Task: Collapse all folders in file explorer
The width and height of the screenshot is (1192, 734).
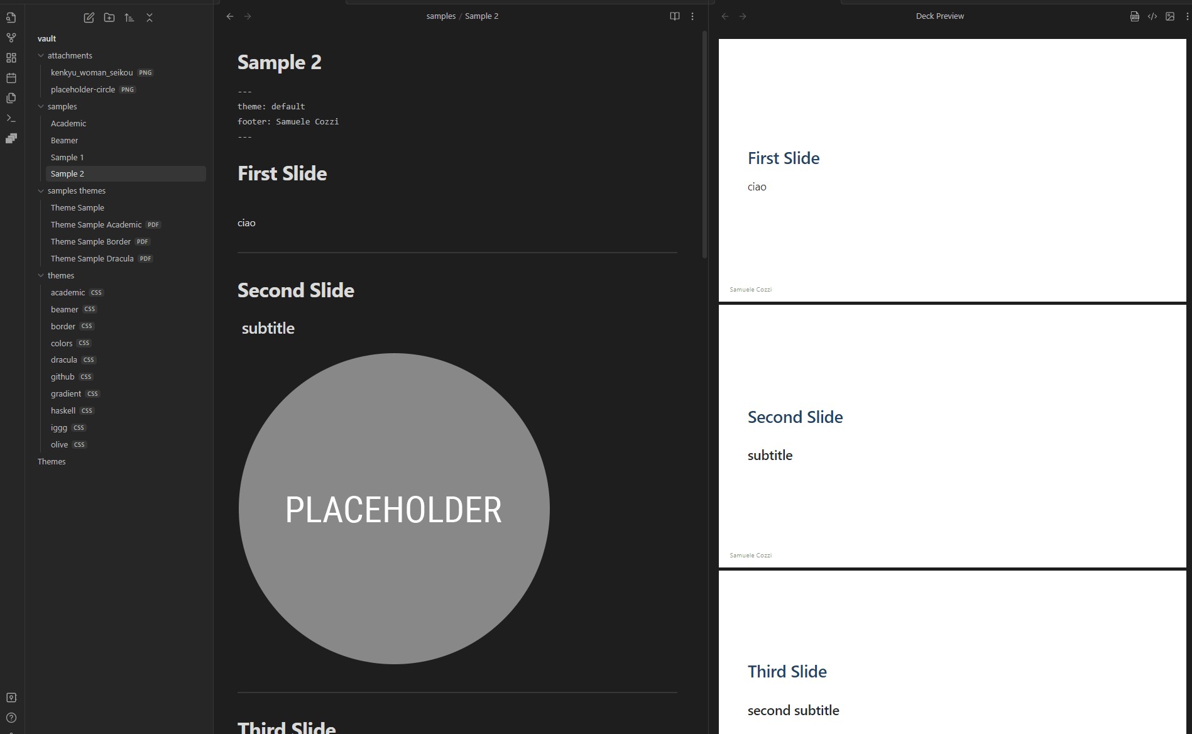Action: click(x=150, y=18)
